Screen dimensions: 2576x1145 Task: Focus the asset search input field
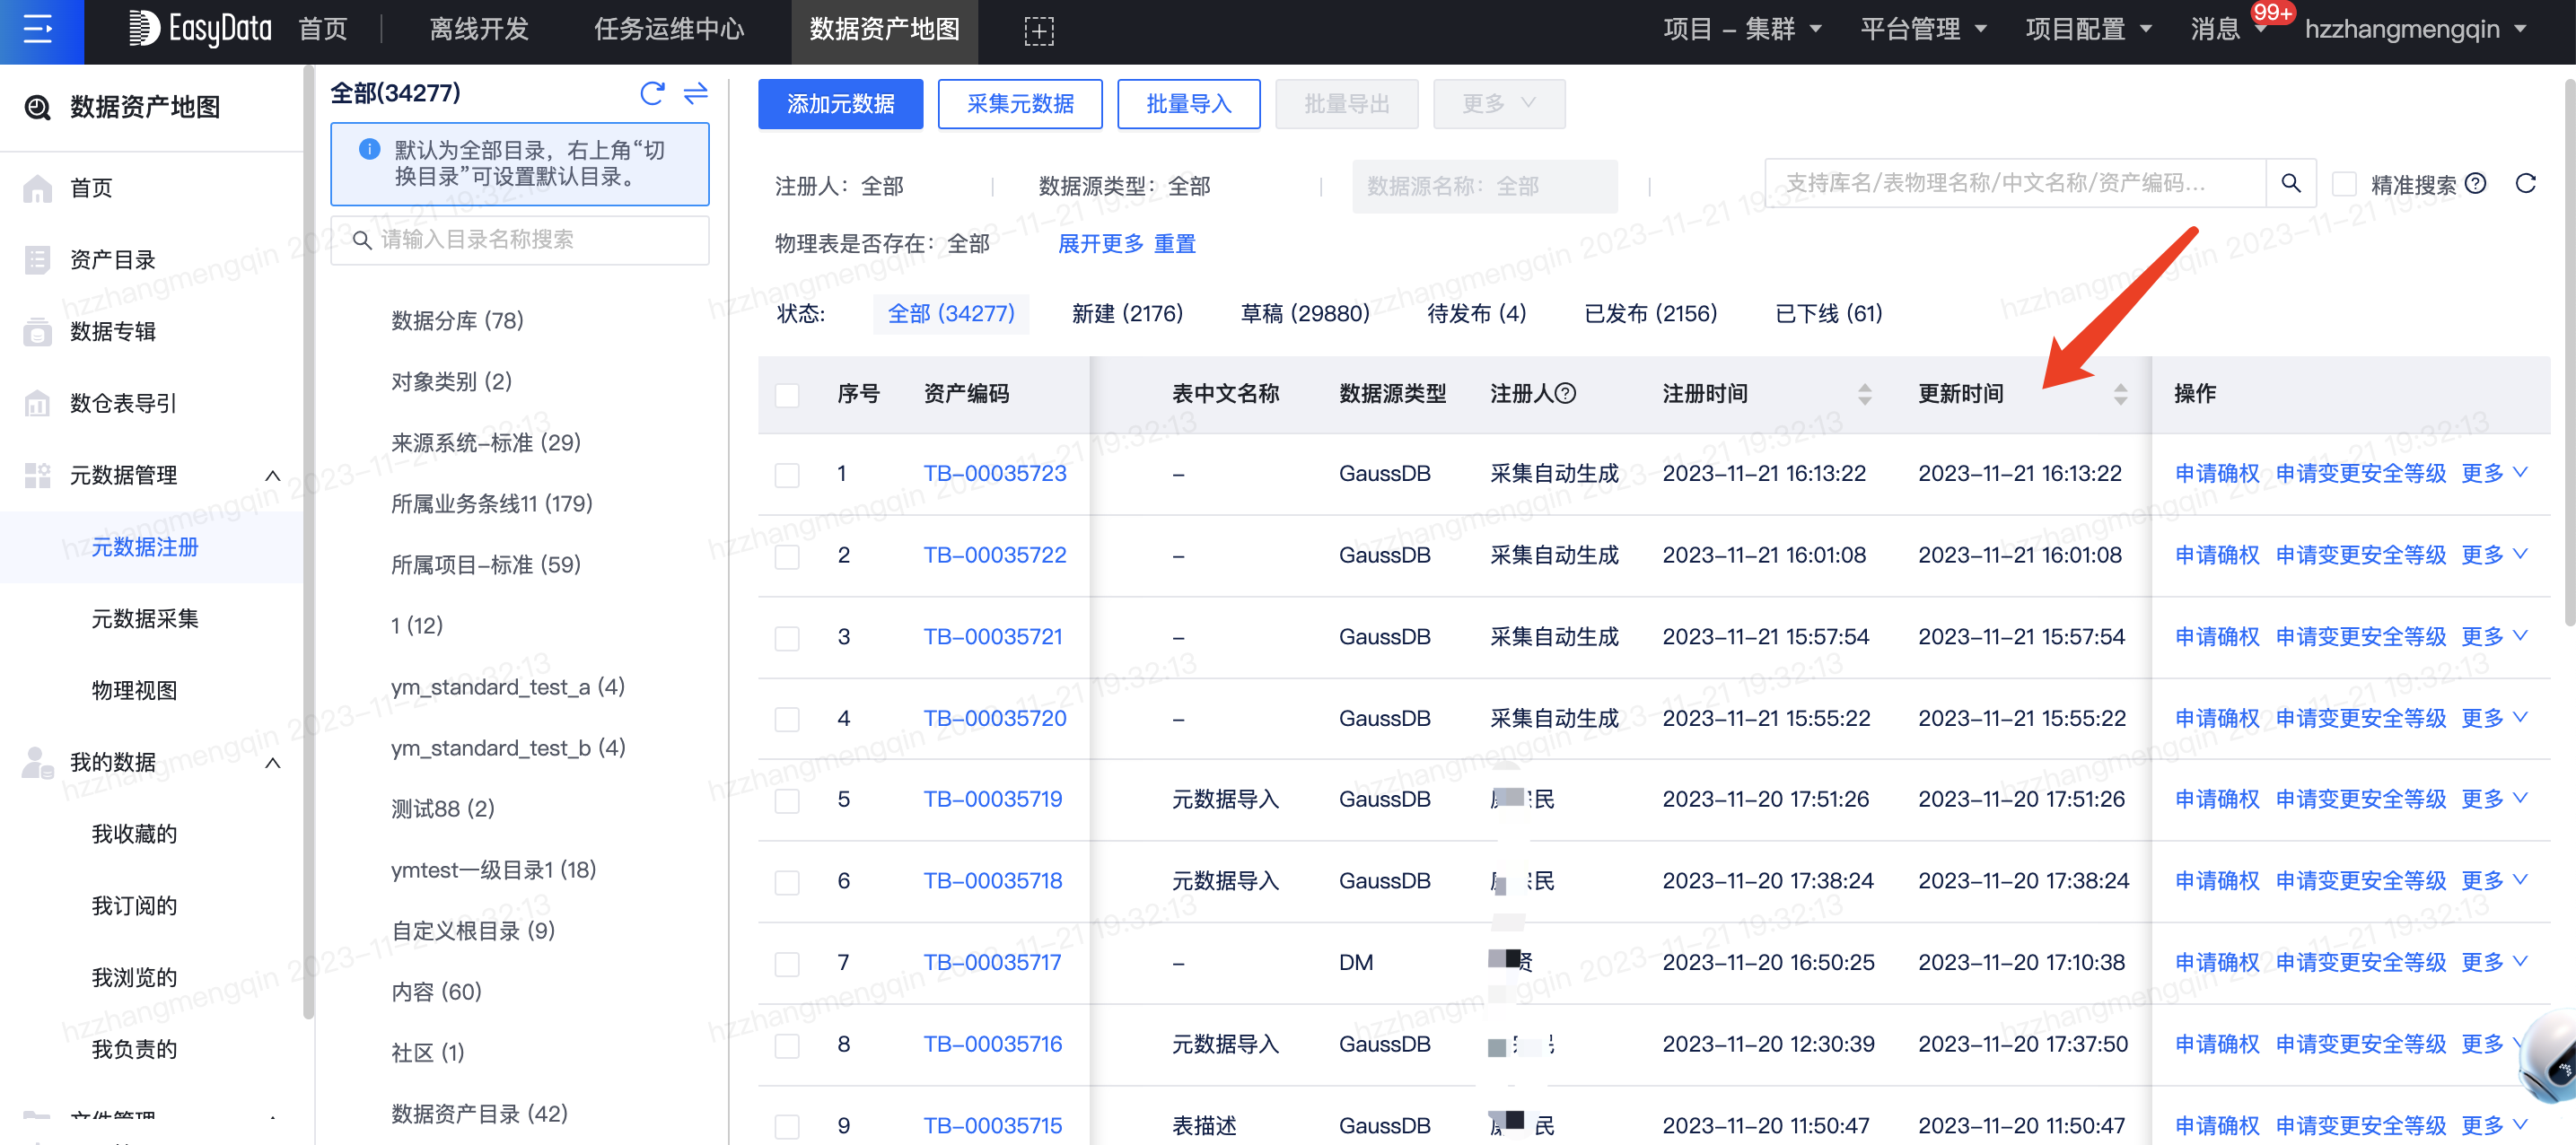(2014, 183)
